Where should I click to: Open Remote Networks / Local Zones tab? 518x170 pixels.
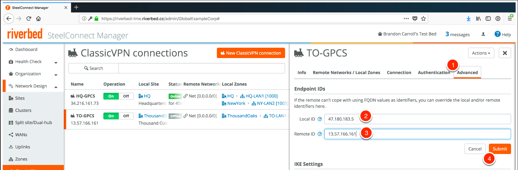(x=346, y=73)
